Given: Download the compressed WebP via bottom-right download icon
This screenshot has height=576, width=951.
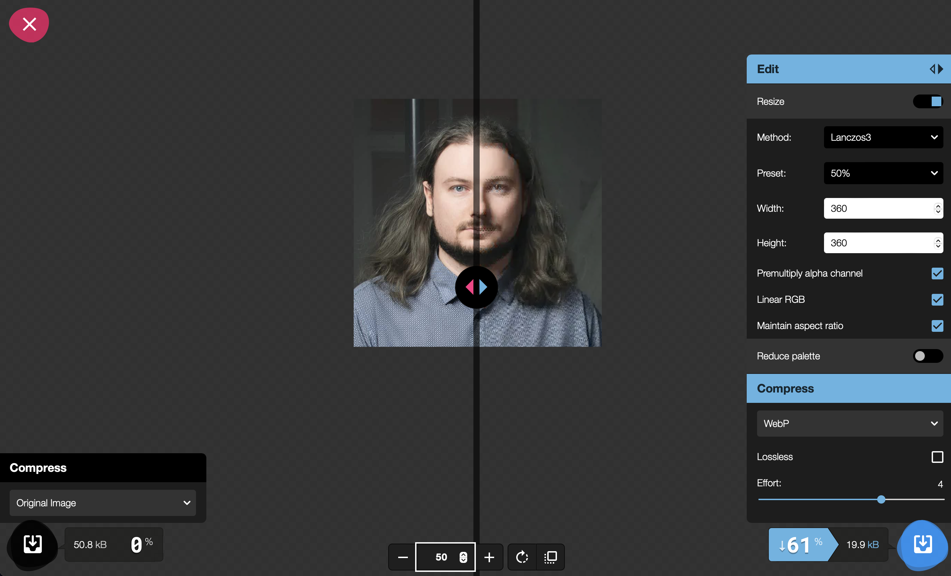Looking at the screenshot, I should click(x=922, y=544).
